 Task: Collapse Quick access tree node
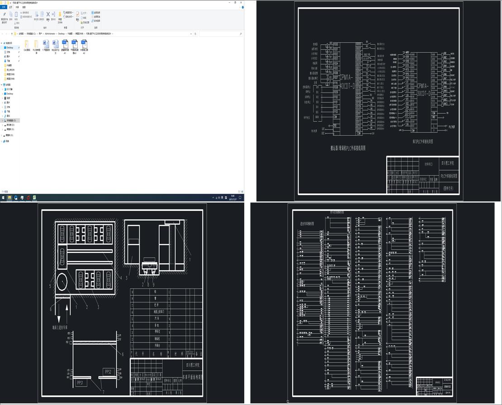pyautogui.click(x=2, y=43)
